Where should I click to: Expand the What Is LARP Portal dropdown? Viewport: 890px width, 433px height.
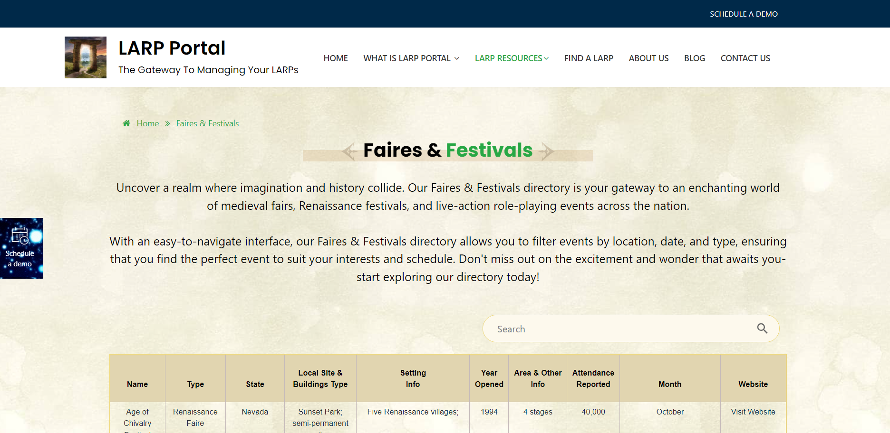click(411, 58)
